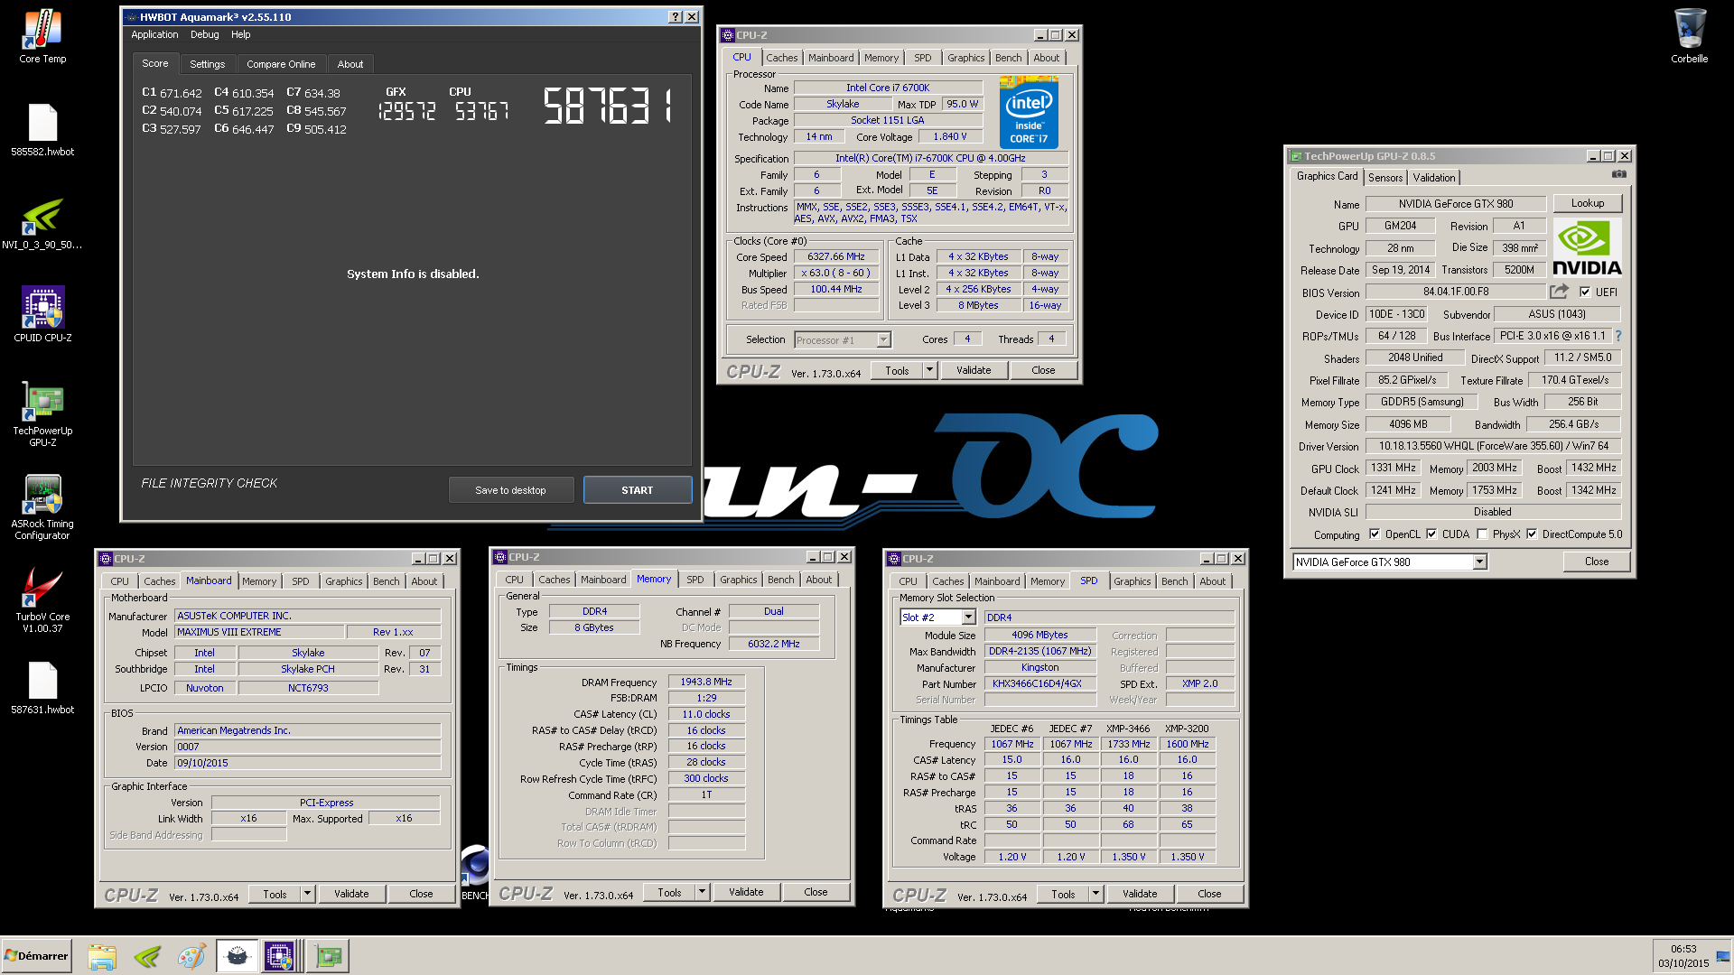Open Caches tab in top CPU-Z window
1734x975 pixels.
[x=782, y=58]
